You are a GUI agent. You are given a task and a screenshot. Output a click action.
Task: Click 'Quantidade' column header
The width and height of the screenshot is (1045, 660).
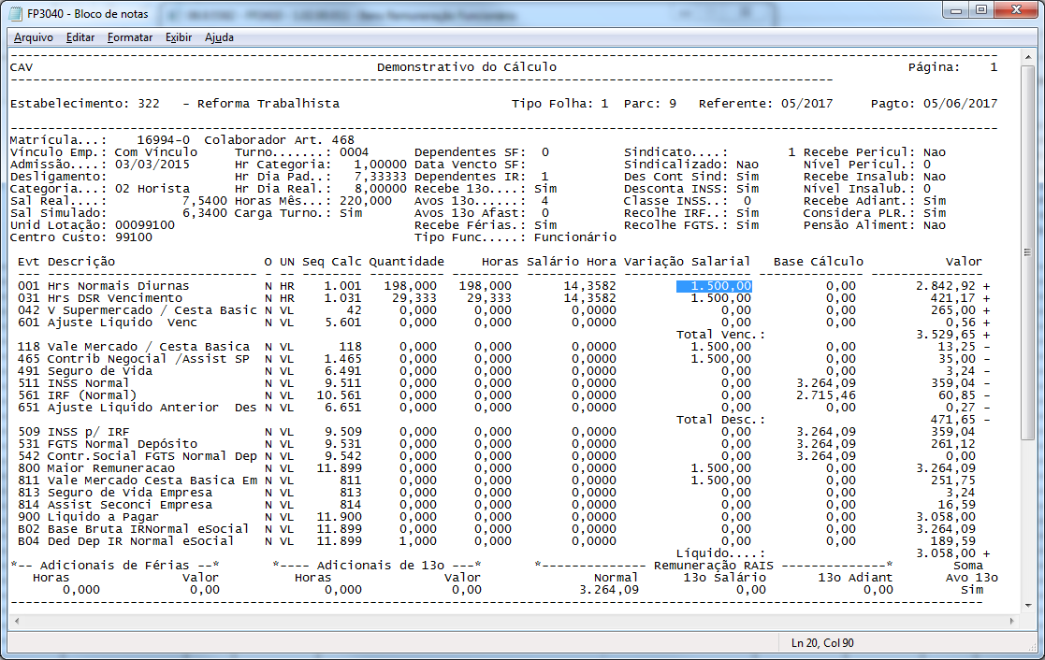(x=407, y=262)
